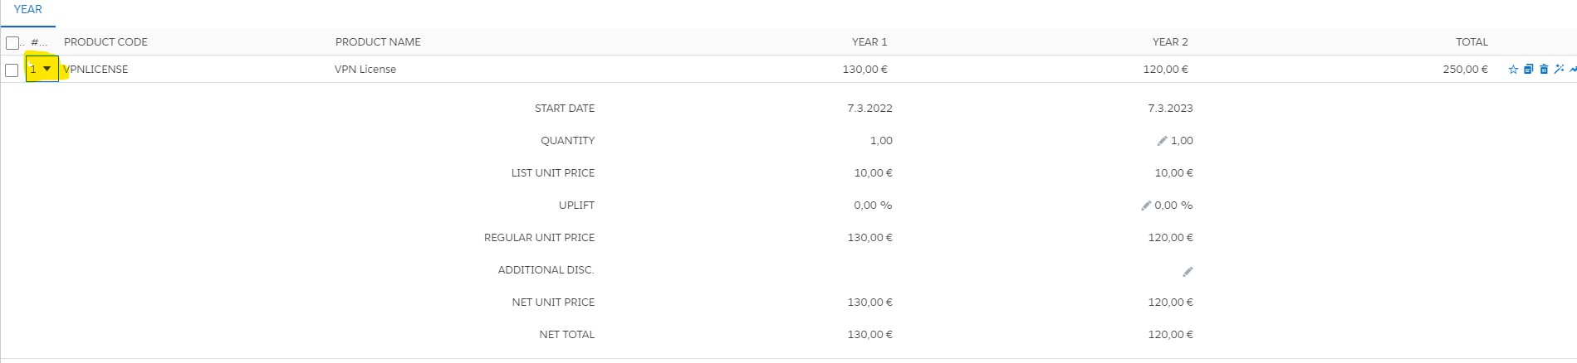
Task: Open the YEAR tab
Action: point(27,10)
